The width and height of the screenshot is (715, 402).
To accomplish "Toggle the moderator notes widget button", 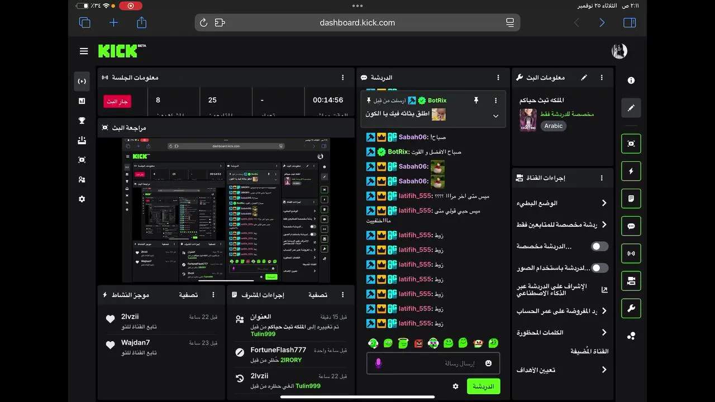I will [x=631, y=198].
